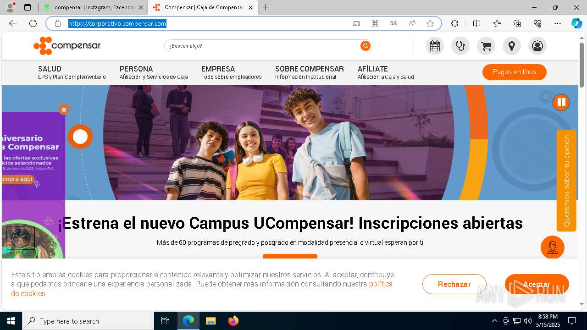Open the user account icon
The height and width of the screenshot is (330, 587).
[537, 46]
